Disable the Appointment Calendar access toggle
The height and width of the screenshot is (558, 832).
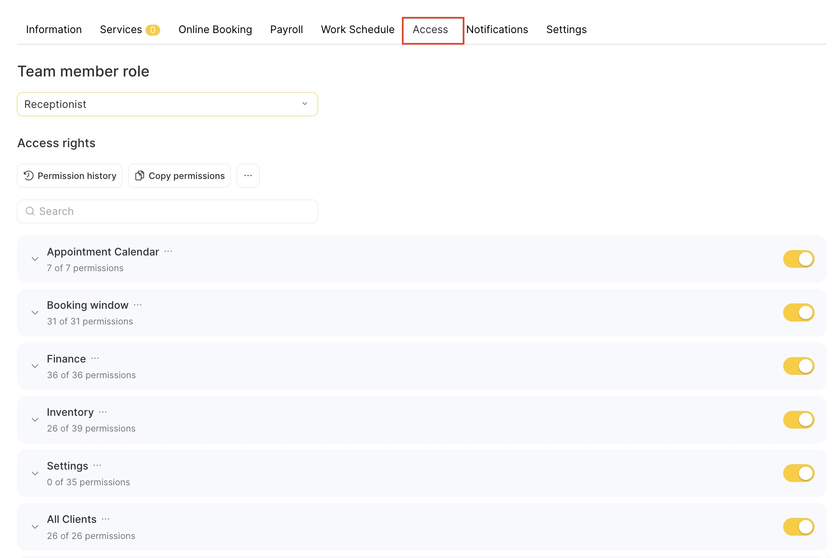(798, 259)
